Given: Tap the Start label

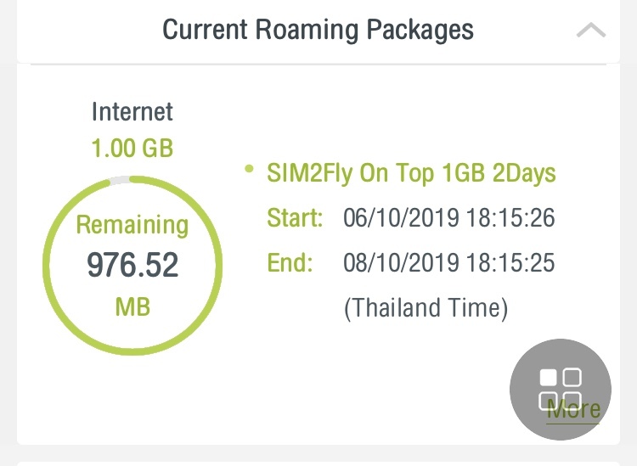Looking at the screenshot, I should click(x=296, y=218).
